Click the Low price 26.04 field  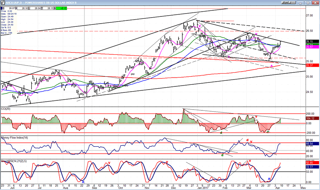click(37, 8)
